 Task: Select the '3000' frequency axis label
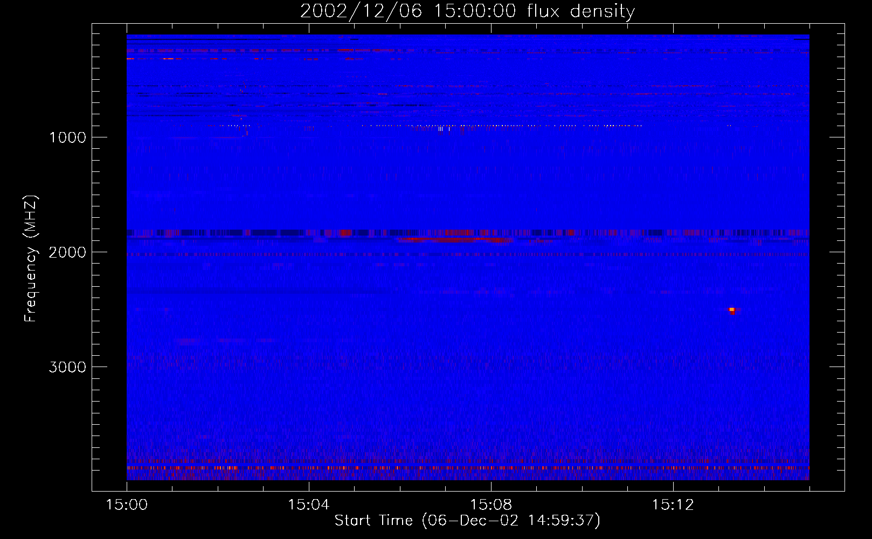tap(67, 367)
